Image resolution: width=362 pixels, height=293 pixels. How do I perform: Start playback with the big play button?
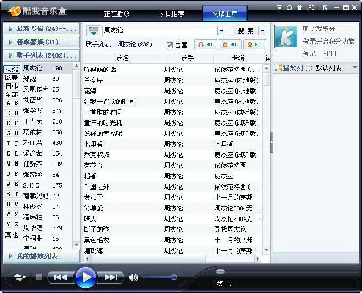(x=86, y=277)
